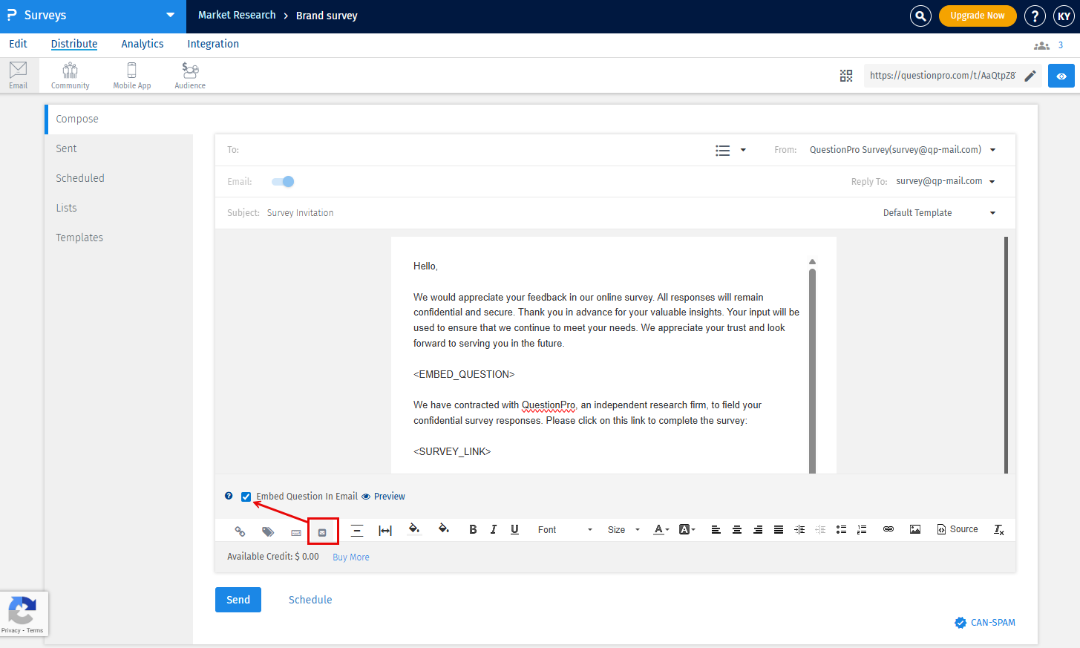
Task: Open the Font dropdown
Action: (565, 530)
